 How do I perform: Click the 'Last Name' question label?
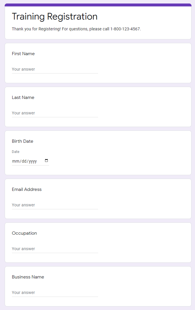(23, 97)
